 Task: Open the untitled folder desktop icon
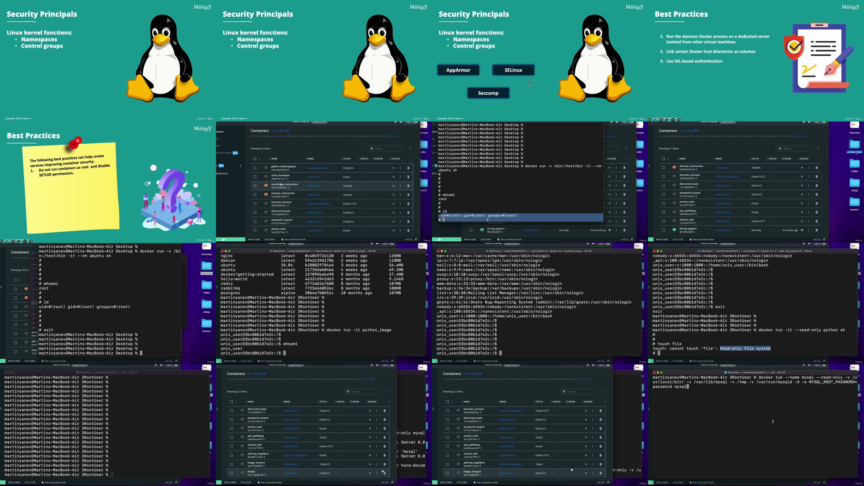854,144
